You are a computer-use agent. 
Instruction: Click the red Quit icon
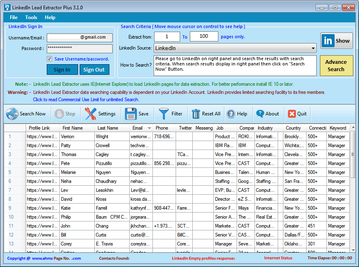point(292,114)
